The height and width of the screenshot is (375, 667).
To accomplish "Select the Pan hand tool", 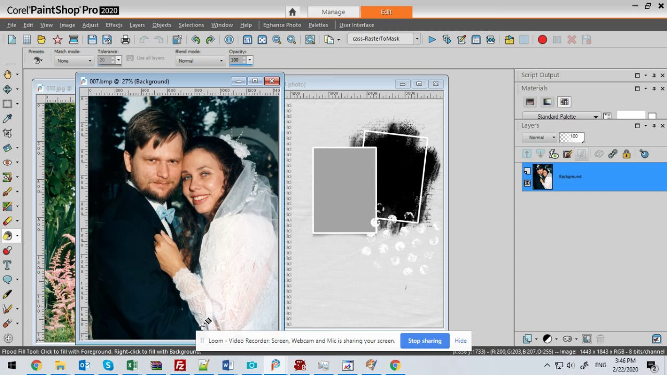I will pyautogui.click(x=7, y=74).
